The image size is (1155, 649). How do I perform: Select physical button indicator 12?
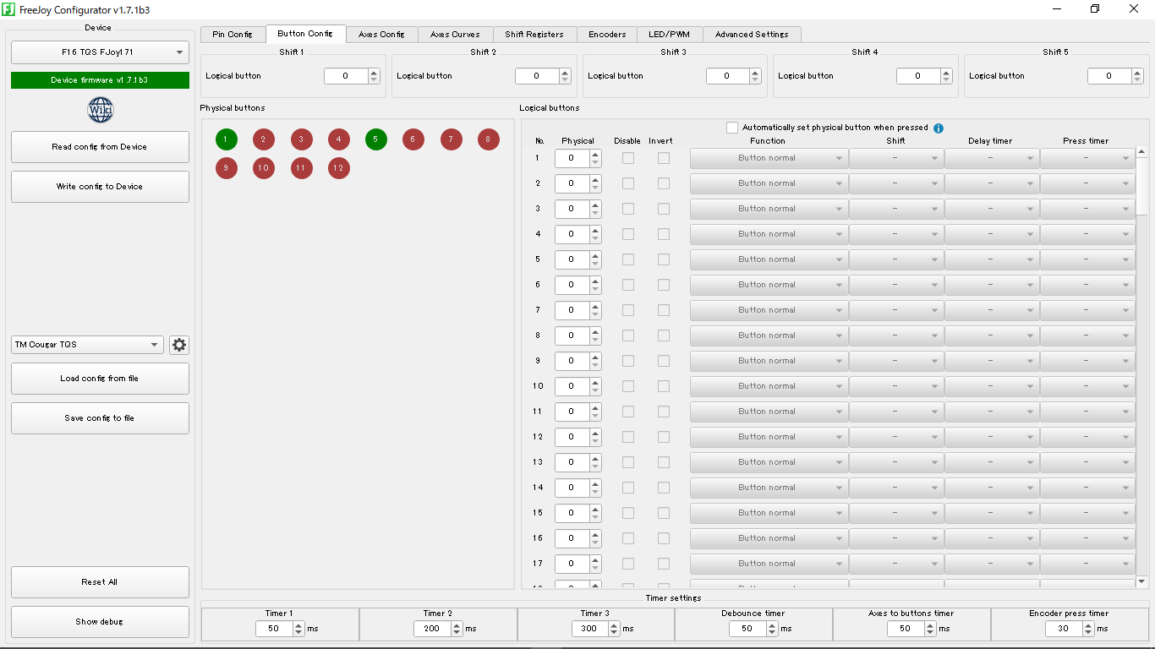click(339, 167)
